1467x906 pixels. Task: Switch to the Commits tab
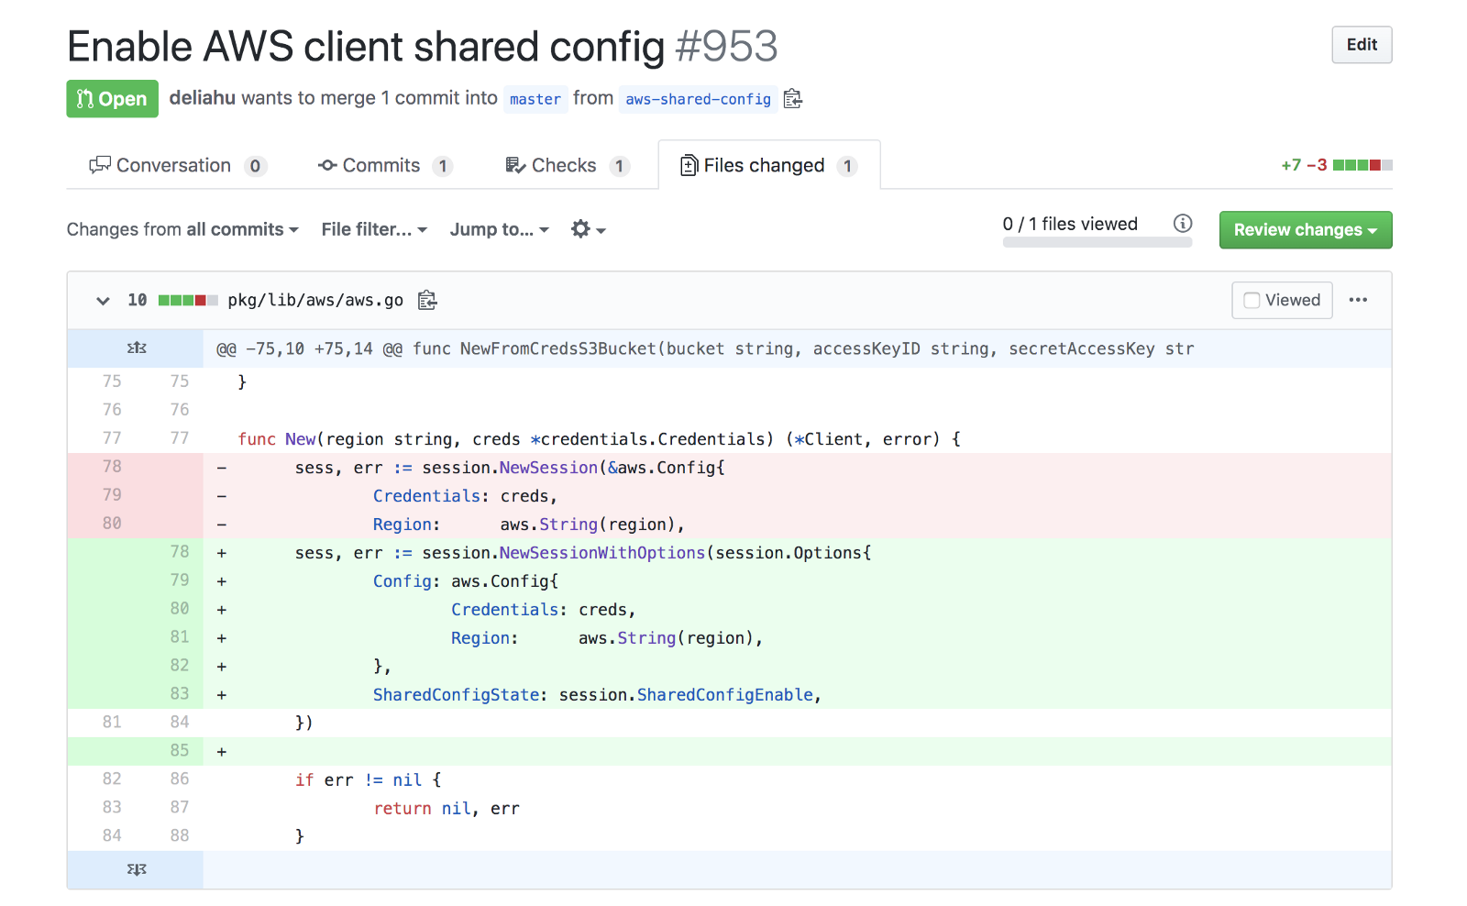pos(384,166)
